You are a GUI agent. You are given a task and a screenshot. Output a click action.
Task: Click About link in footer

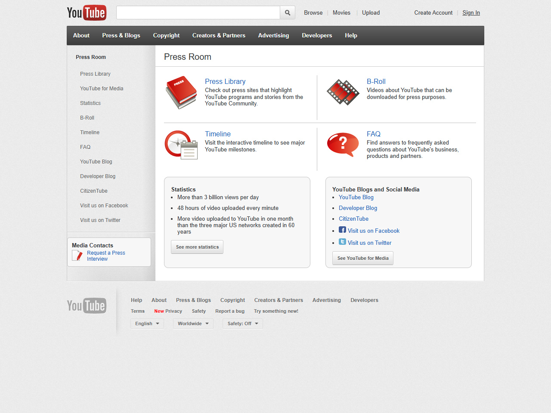pos(159,300)
